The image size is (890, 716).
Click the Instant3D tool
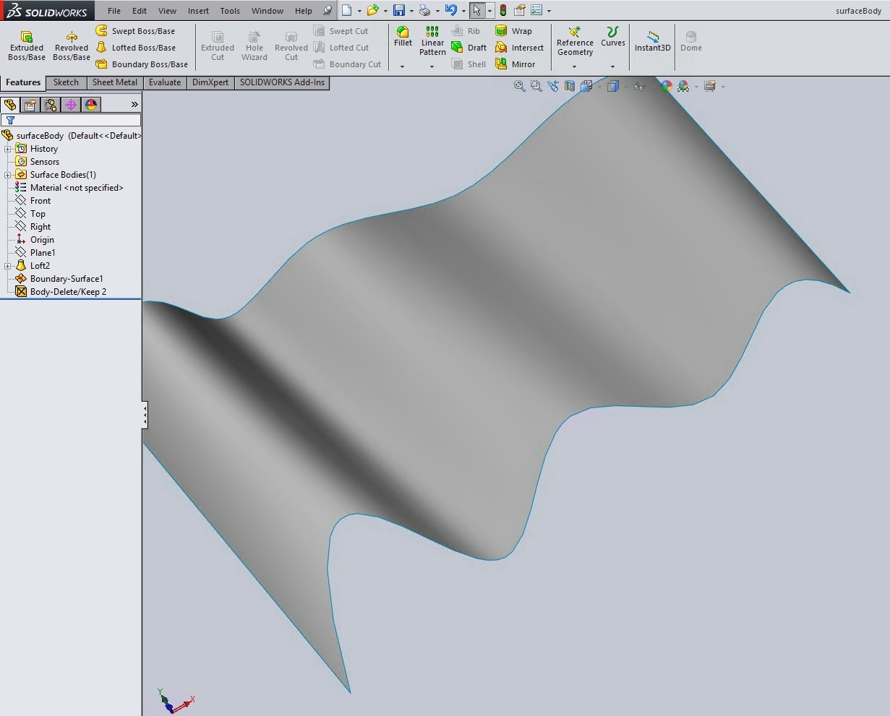(x=653, y=41)
